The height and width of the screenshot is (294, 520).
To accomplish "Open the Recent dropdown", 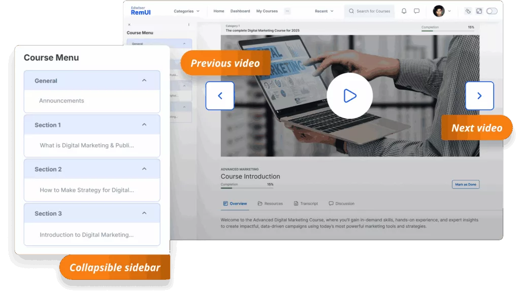I will coord(324,11).
